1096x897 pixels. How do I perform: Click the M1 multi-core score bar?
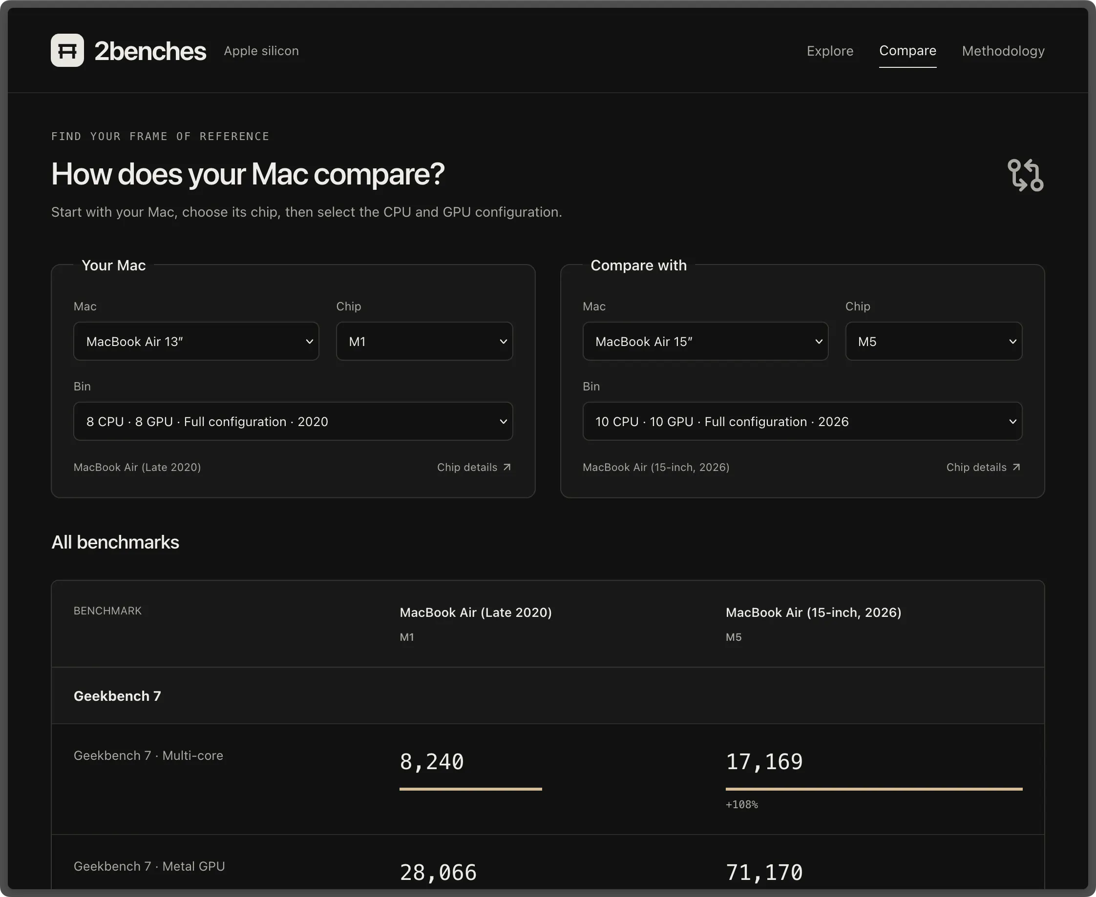pos(470,789)
